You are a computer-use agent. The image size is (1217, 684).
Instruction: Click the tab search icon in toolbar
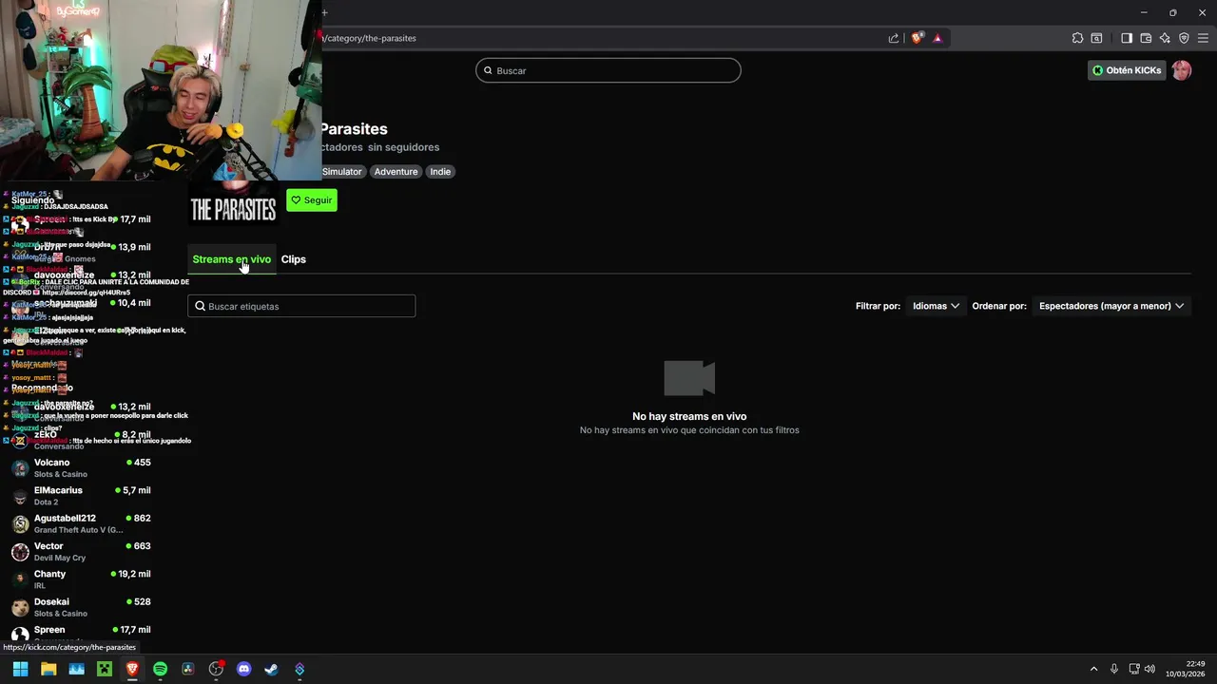pyautogui.click(x=1096, y=38)
